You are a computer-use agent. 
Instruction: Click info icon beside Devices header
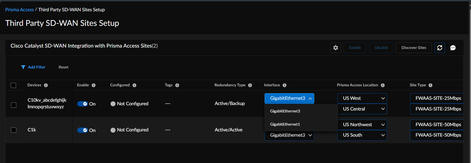click(46, 85)
